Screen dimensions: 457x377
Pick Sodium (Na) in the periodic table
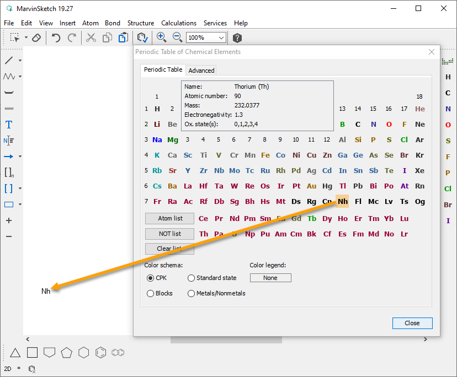[x=157, y=140]
